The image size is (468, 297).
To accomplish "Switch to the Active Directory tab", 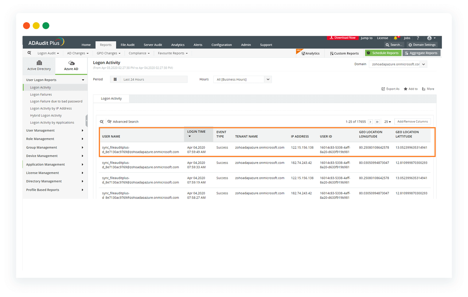I will coord(39,65).
